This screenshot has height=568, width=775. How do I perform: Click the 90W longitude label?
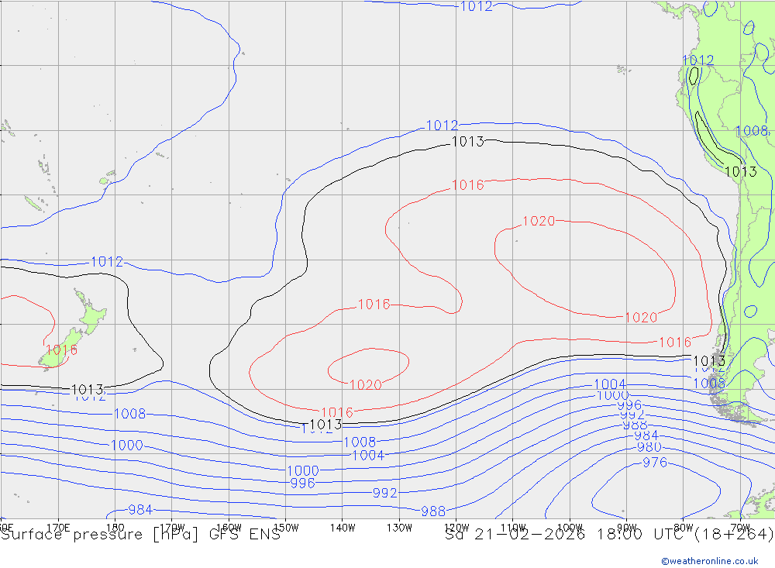[627, 528]
